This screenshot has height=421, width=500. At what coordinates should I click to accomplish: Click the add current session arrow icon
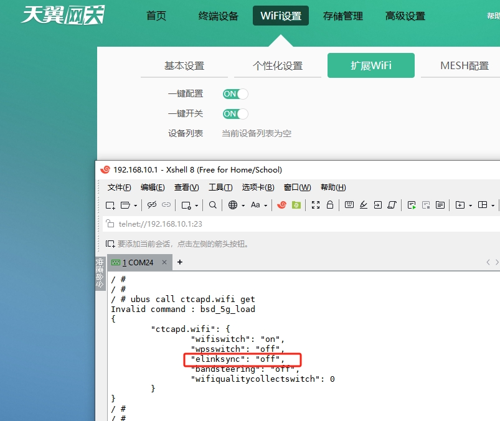pyautogui.click(x=110, y=244)
